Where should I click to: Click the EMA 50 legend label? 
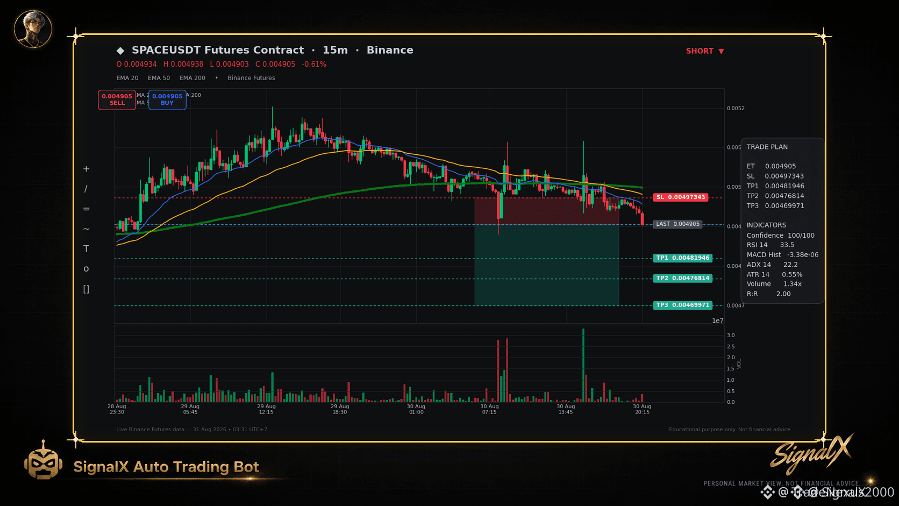pyautogui.click(x=159, y=78)
